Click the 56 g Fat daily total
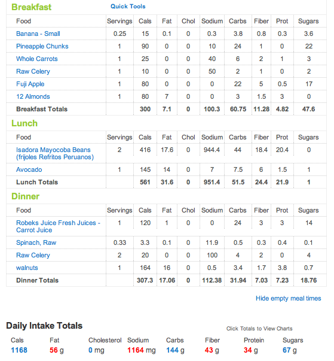This screenshot has height=361, width=334. (x=57, y=350)
